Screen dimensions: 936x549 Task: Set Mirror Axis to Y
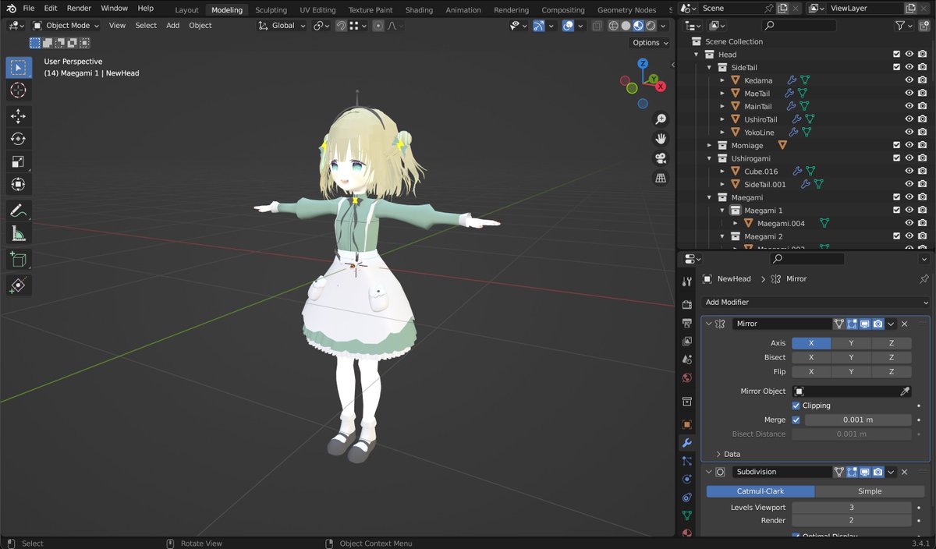point(852,343)
